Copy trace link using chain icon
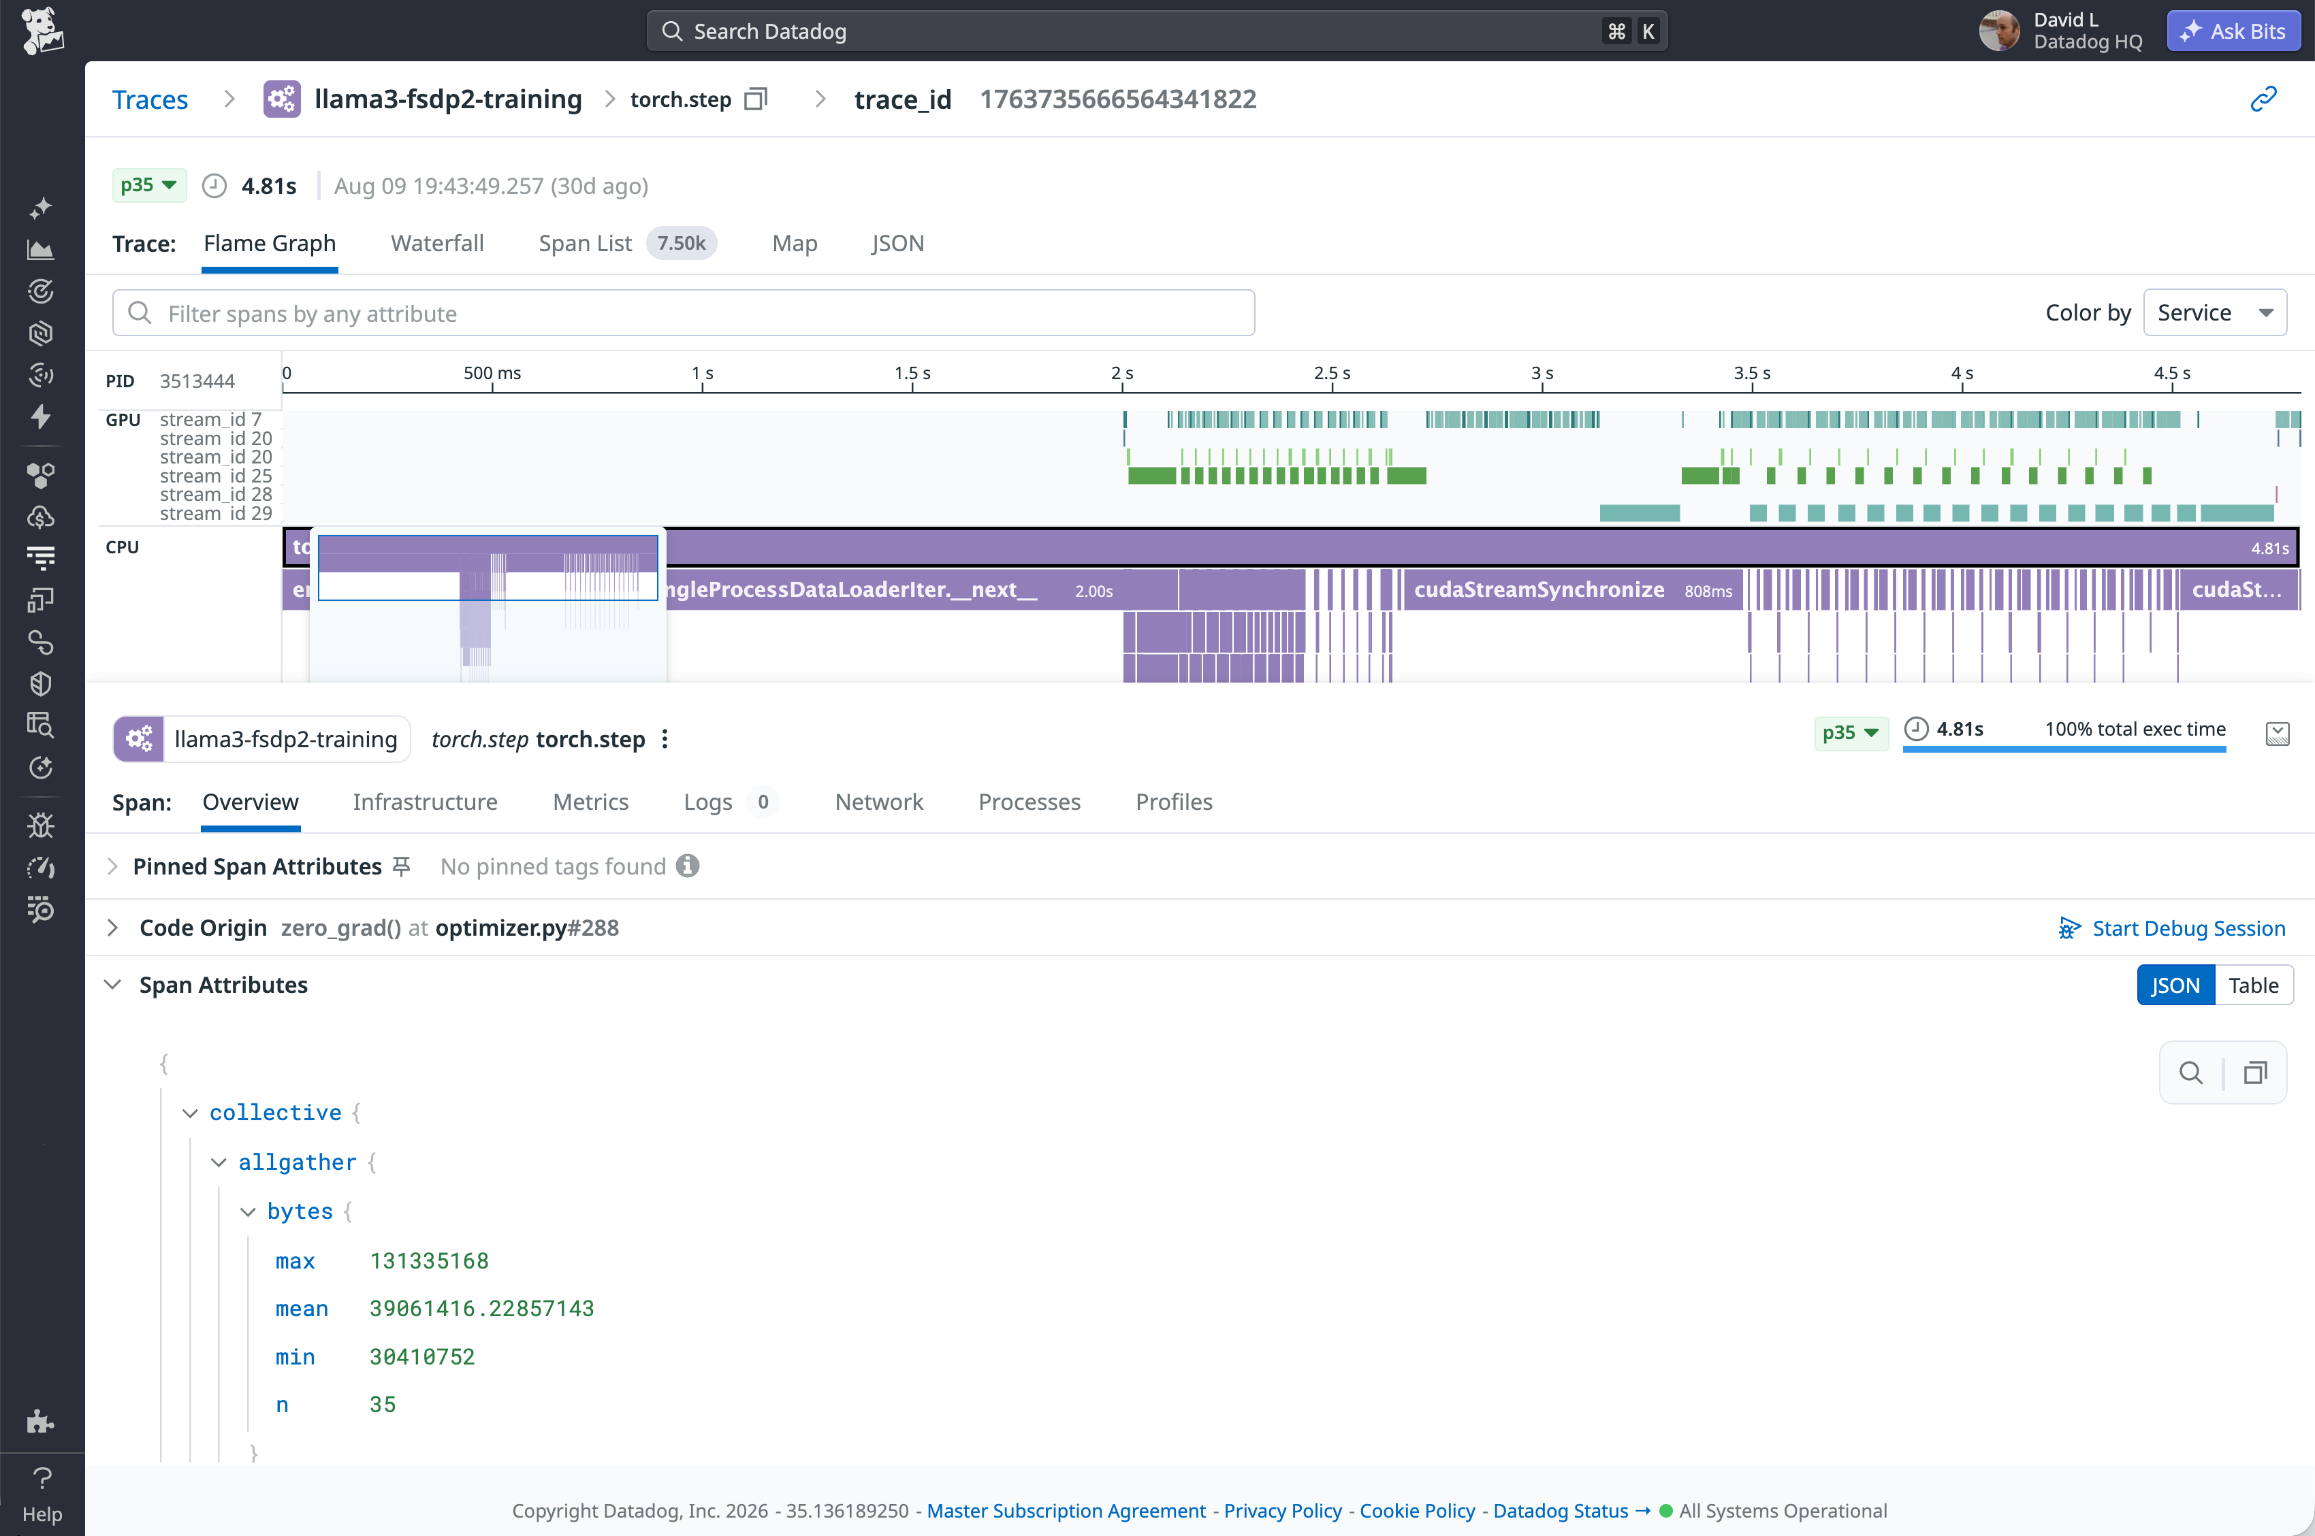The height and width of the screenshot is (1536, 2315). click(x=2263, y=99)
